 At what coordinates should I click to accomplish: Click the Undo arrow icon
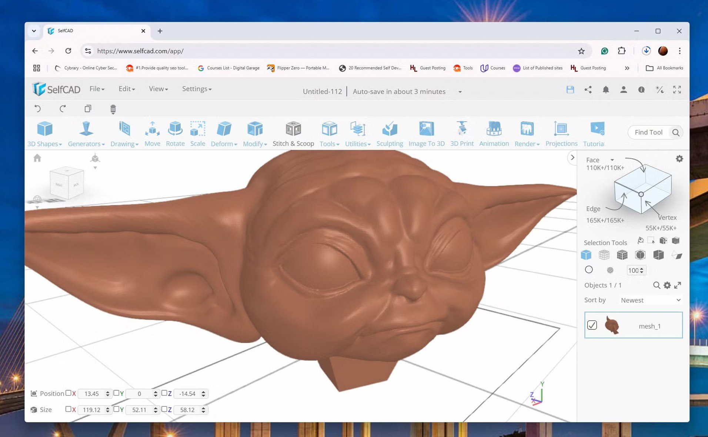click(37, 109)
